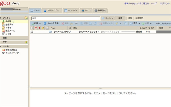171x107 pixels.
Task: Click the forward icon in toolbar
Action: click(x=95, y=23)
